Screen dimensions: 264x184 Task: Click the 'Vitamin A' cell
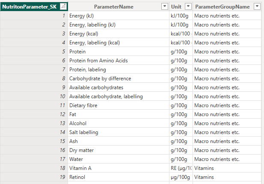pos(119,168)
